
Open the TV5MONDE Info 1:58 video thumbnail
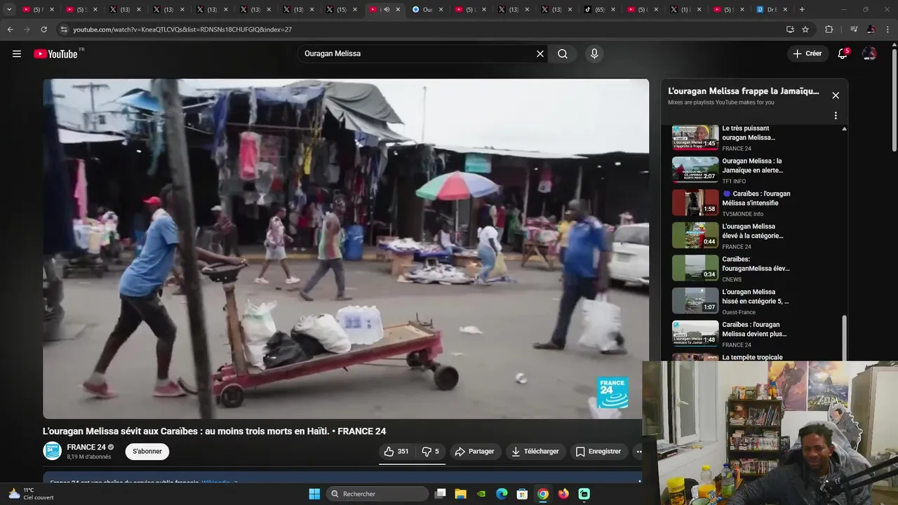pyautogui.click(x=695, y=203)
